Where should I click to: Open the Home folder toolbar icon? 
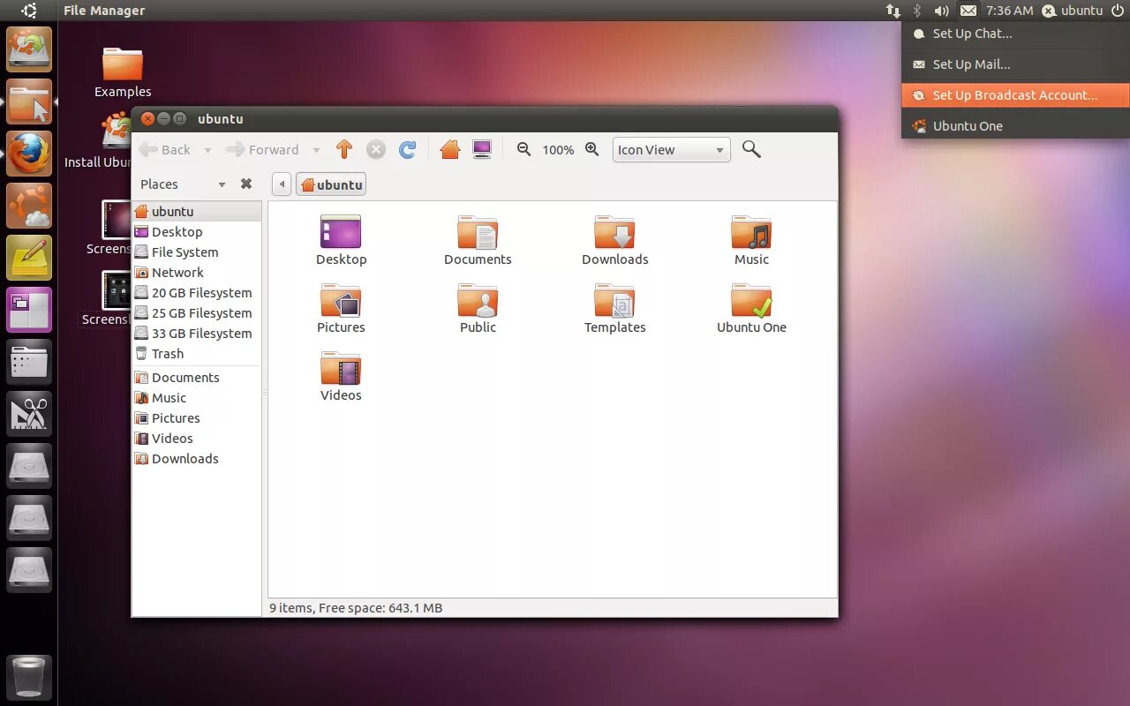450,150
